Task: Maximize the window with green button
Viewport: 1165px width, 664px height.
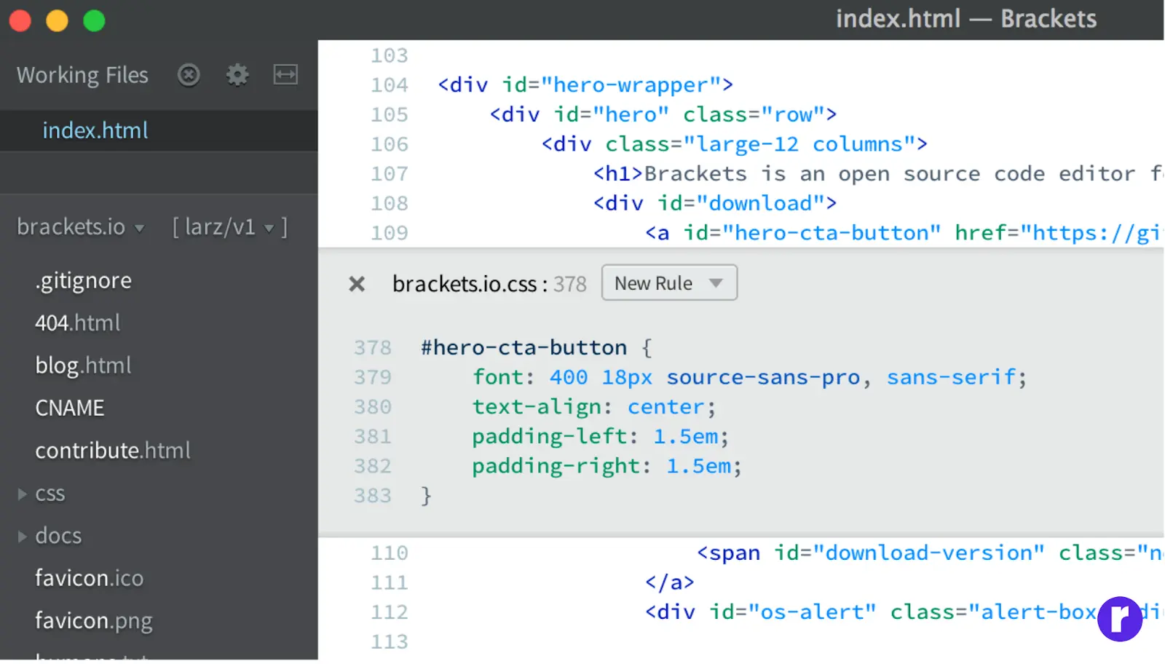Action: pyautogui.click(x=95, y=21)
